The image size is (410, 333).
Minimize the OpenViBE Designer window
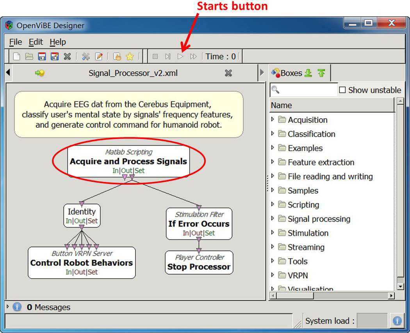(x=353, y=23)
